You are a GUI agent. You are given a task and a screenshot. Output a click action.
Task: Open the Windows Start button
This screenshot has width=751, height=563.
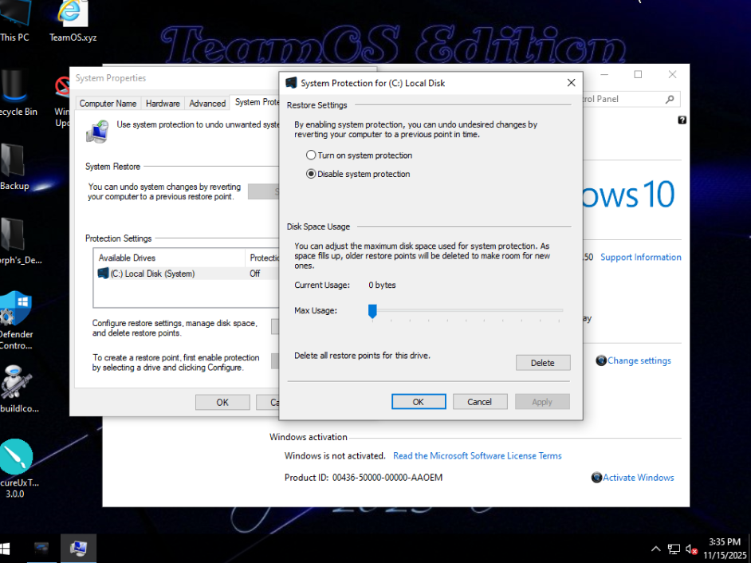[x=5, y=549]
